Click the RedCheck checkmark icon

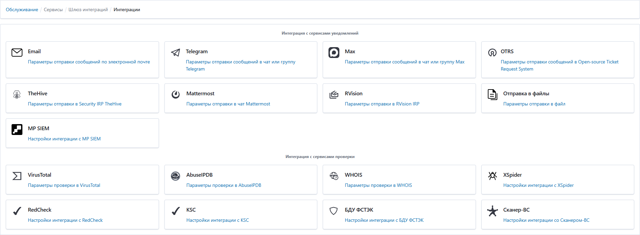[17, 211]
